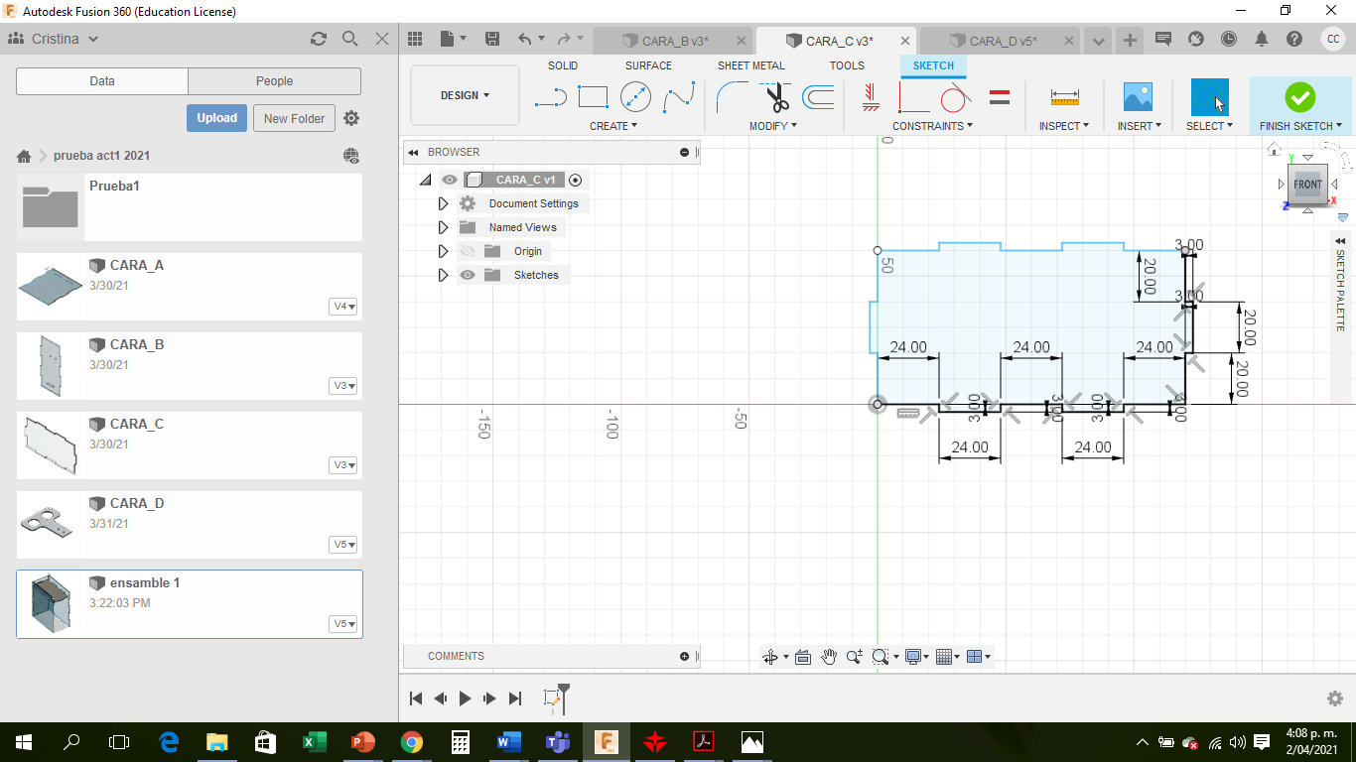
Task: Apply Equal constraint icon
Action: pos(1000,97)
